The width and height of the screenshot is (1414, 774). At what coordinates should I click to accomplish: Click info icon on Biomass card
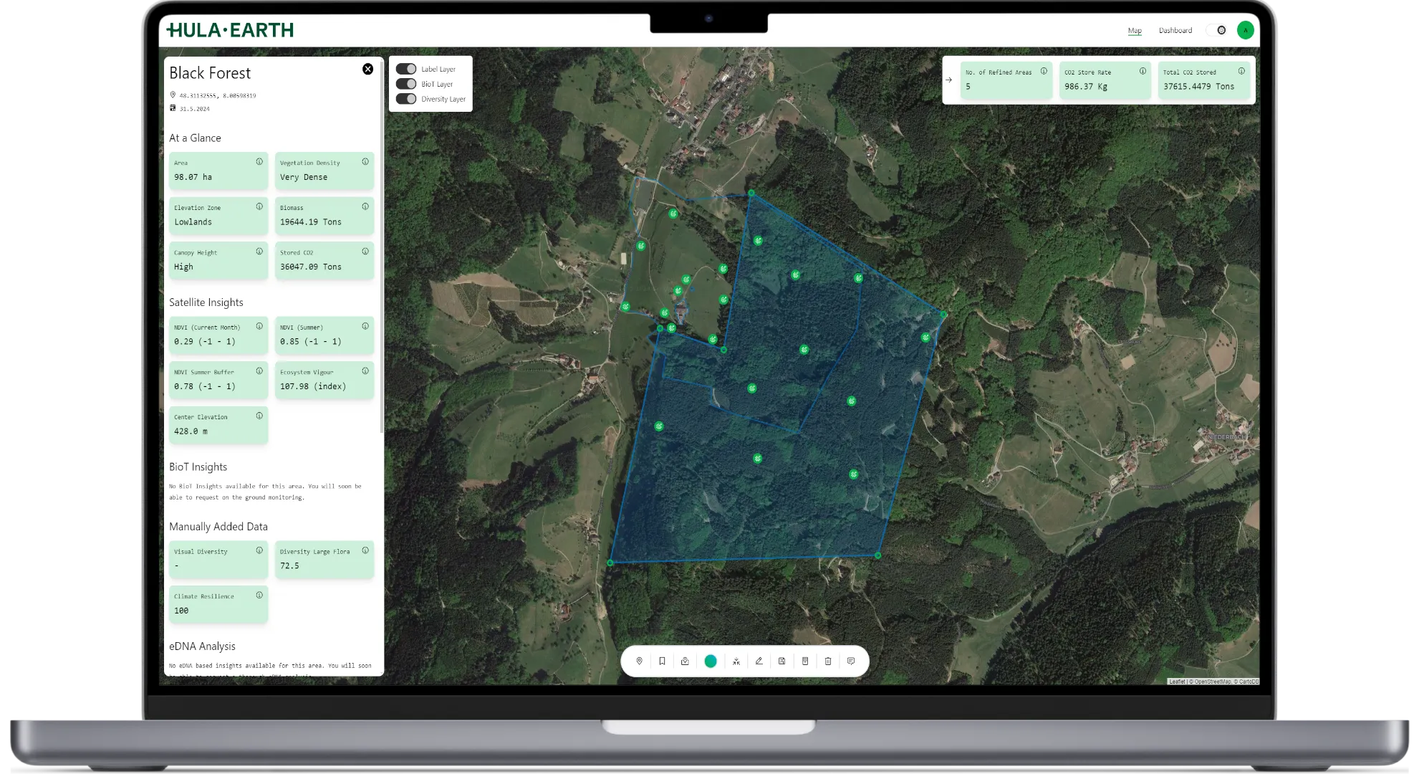point(365,206)
